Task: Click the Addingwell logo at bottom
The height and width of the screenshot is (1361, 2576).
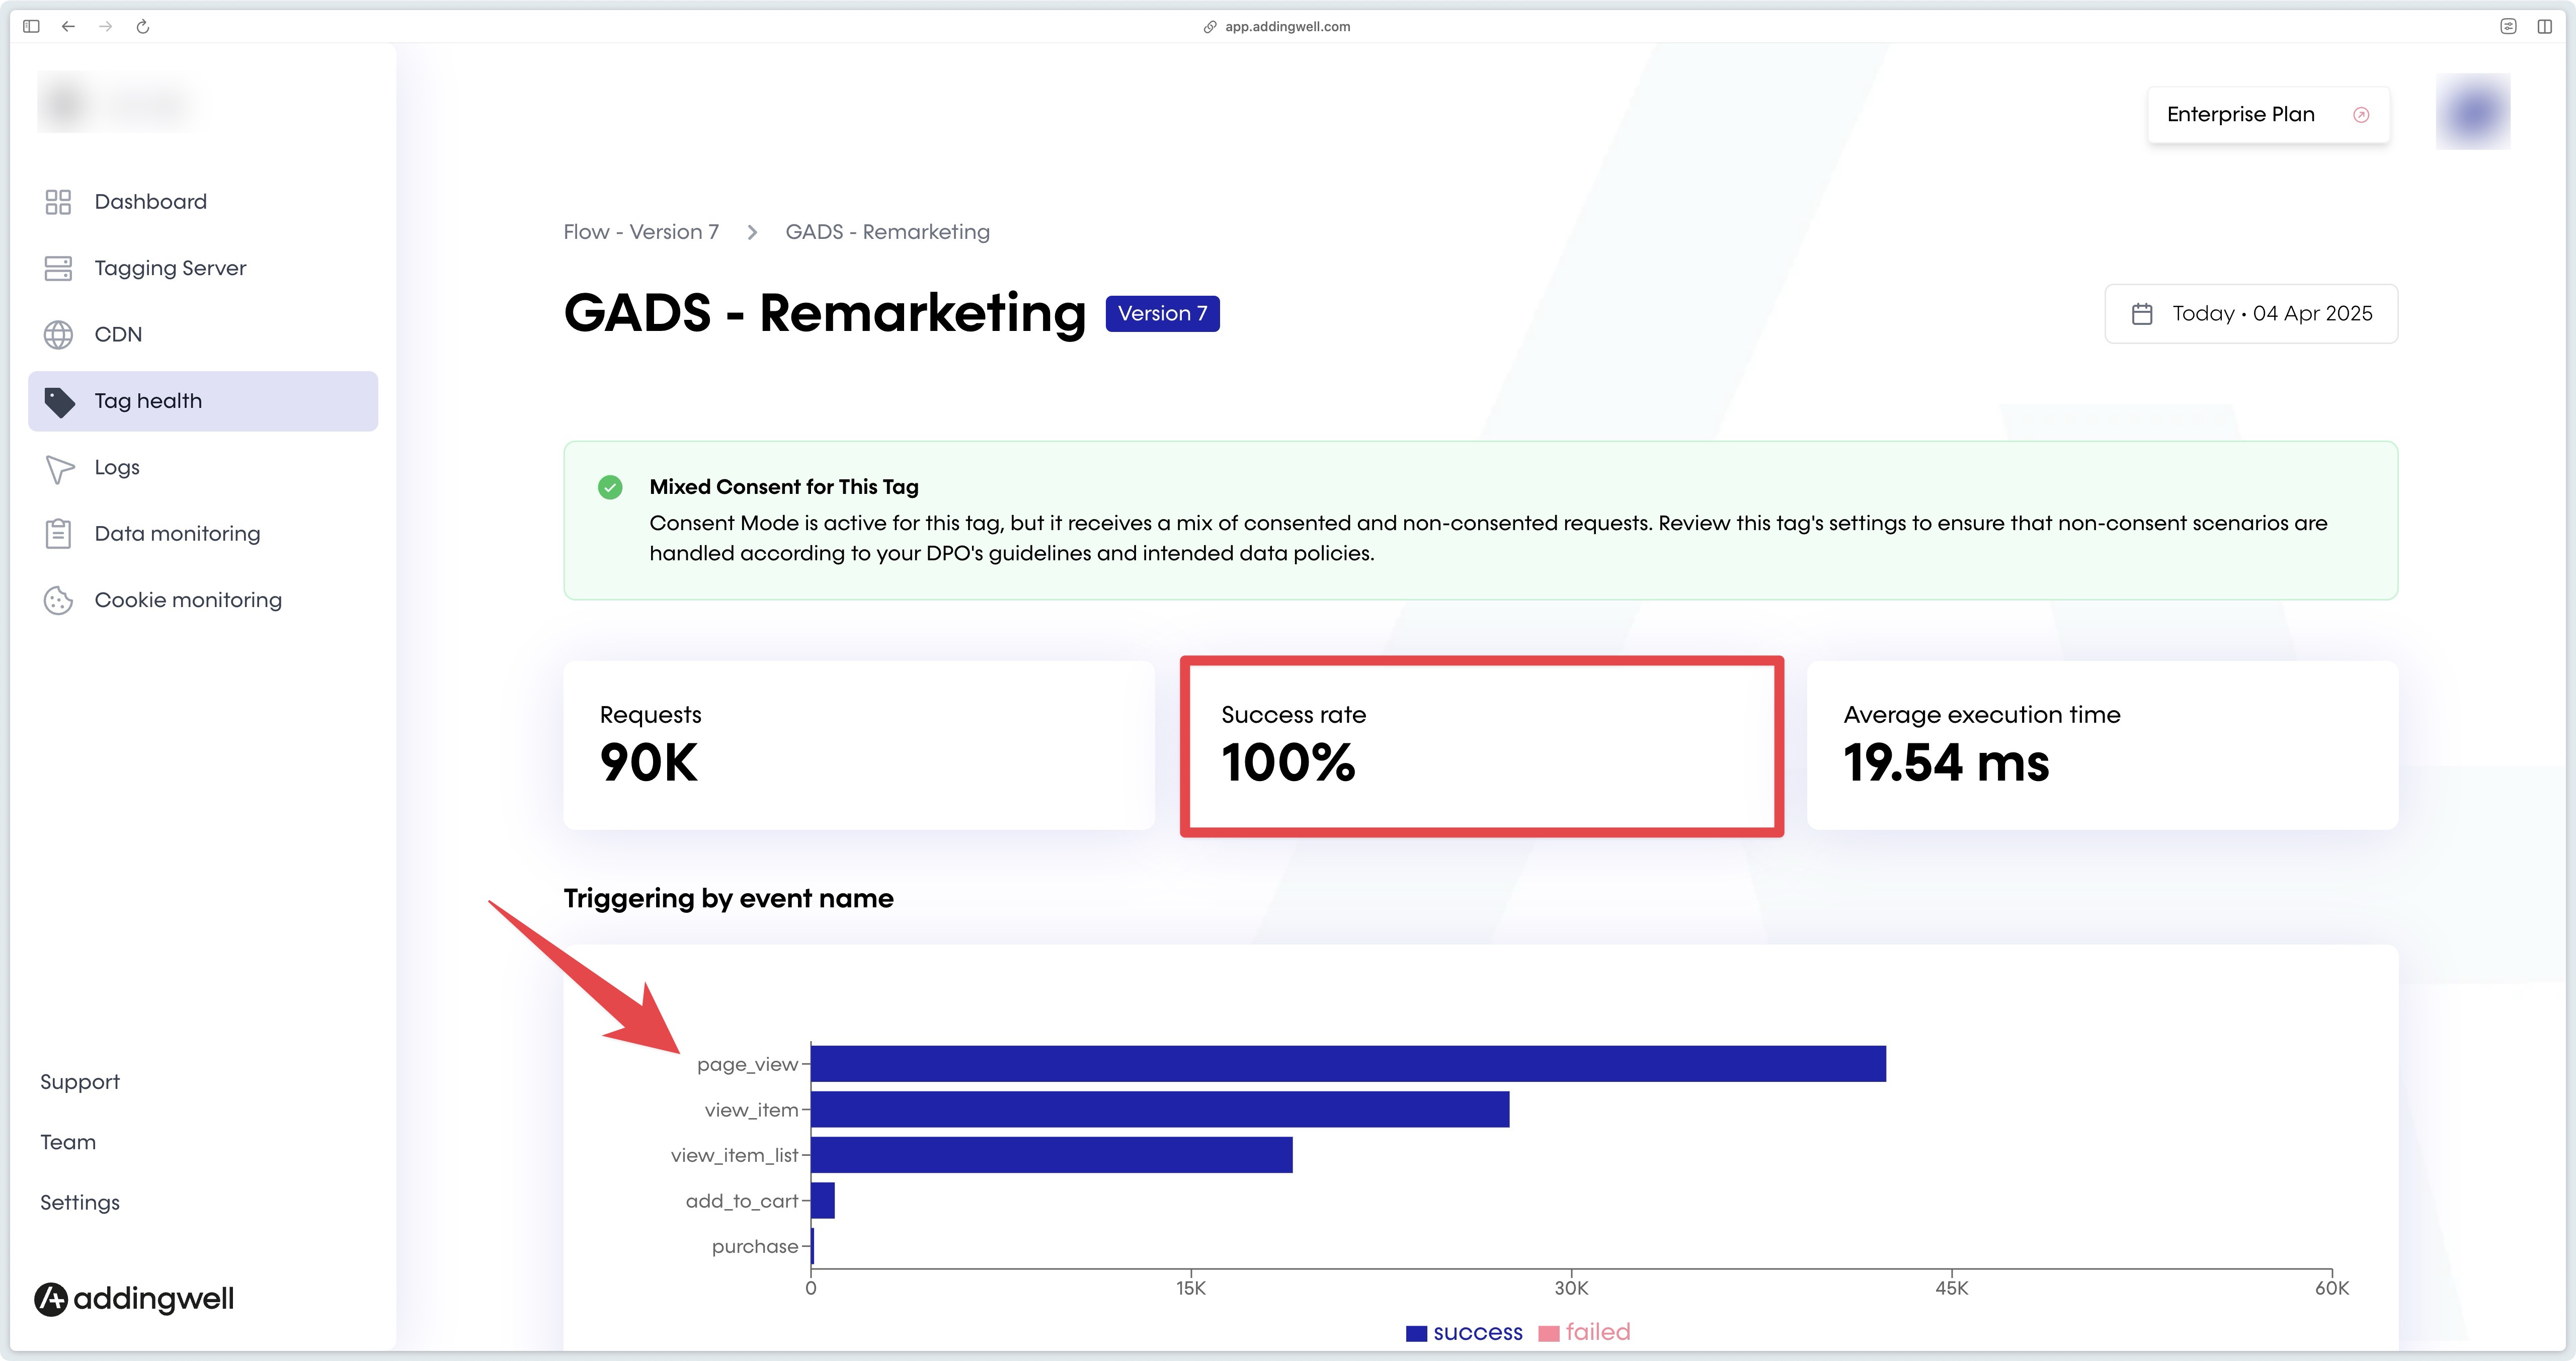Action: tap(134, 1299)
